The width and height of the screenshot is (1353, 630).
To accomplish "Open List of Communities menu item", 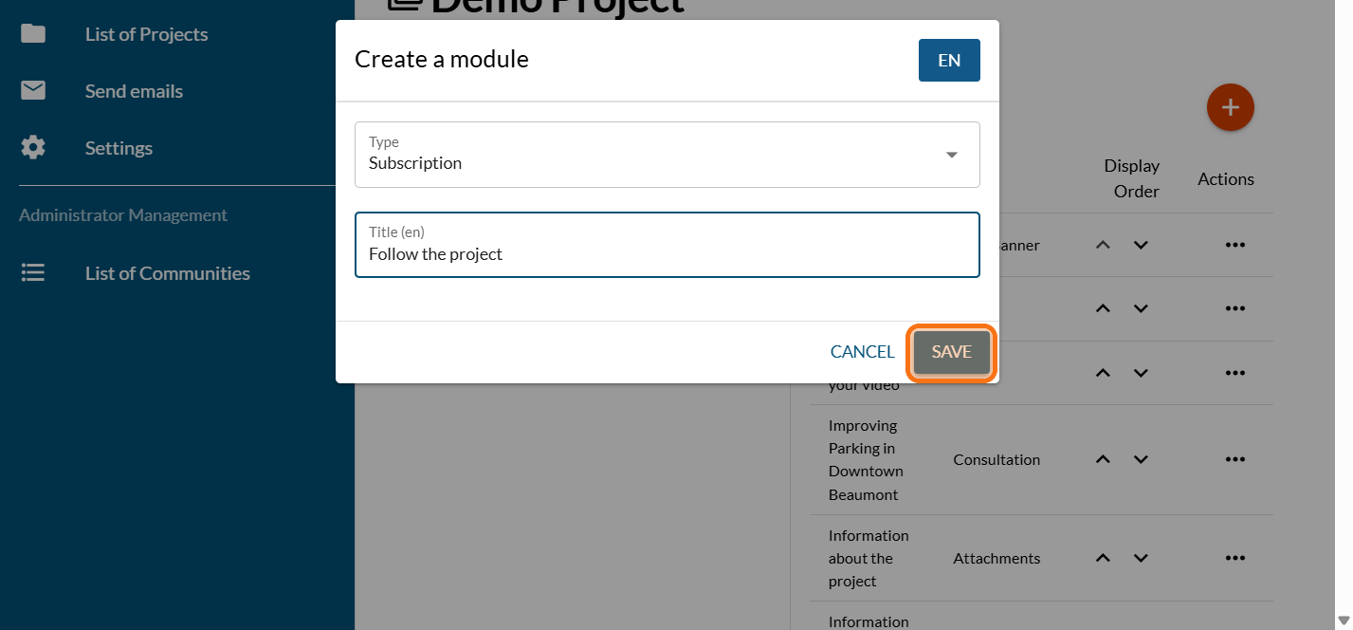I will coord(167,273).
